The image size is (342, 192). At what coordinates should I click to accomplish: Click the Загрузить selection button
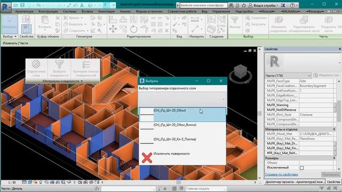[x=255, y=25]
